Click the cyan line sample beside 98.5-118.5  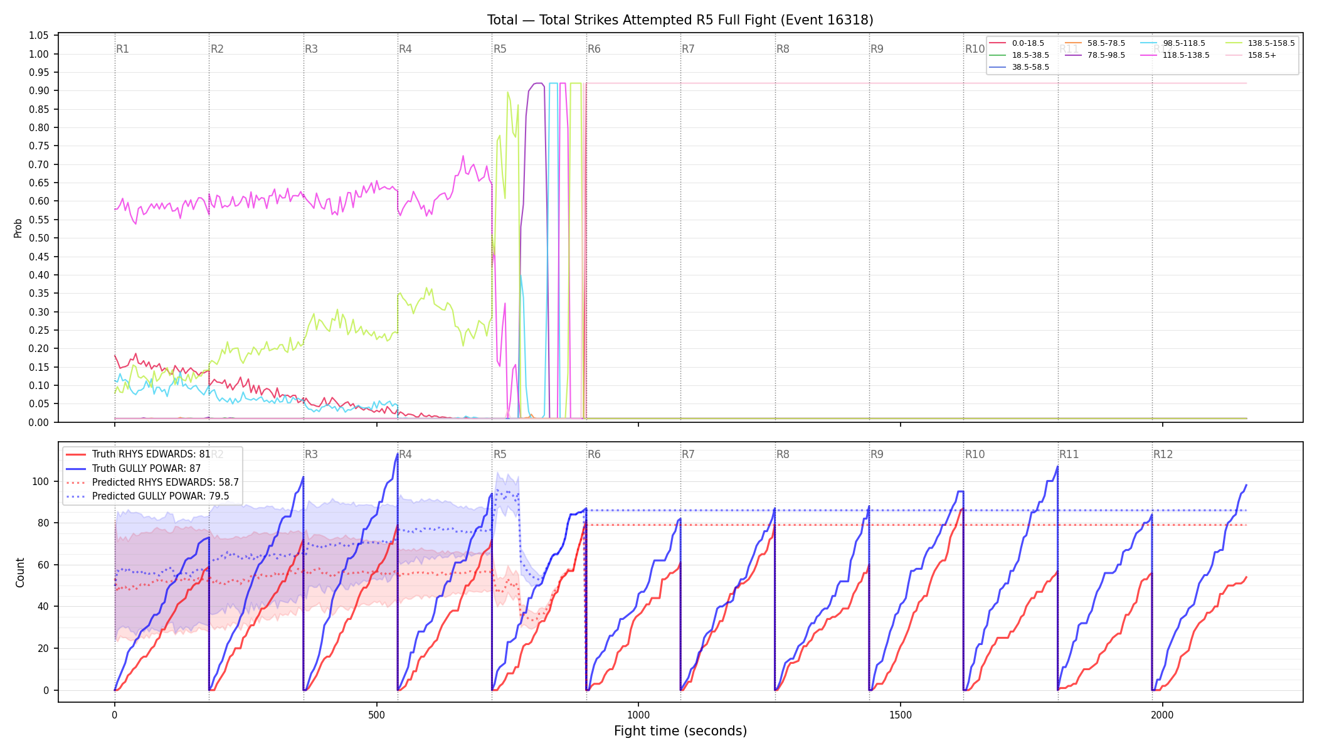[1149, 43]
